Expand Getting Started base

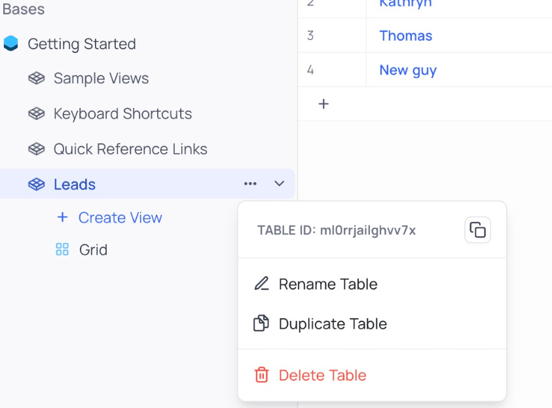coord(82,44)
